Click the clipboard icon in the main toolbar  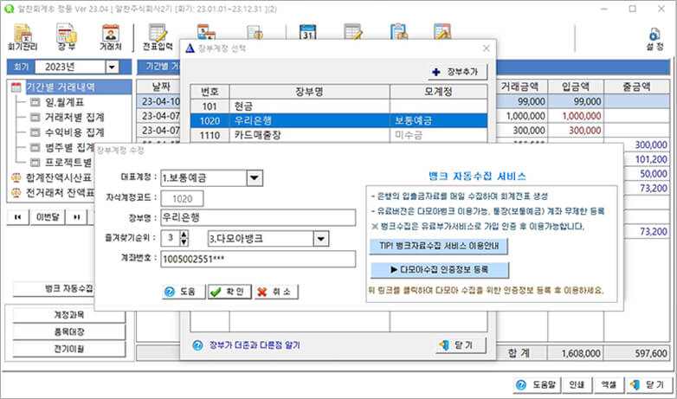(399, 32)
